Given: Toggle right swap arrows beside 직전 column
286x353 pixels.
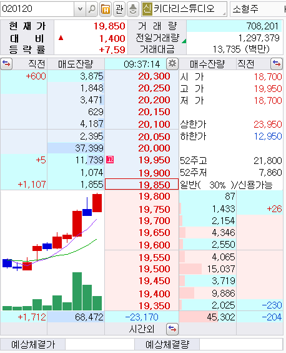Looking at the screenshot, I should point(277,64).
